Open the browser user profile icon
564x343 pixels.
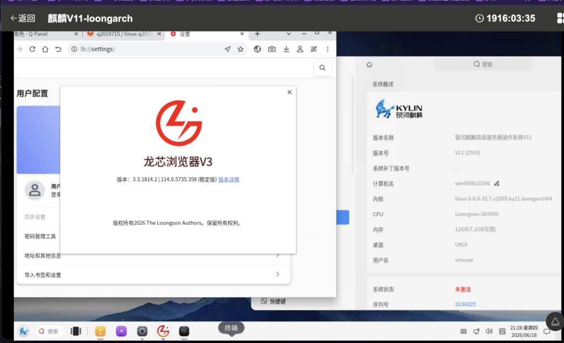tap(300, 49)
